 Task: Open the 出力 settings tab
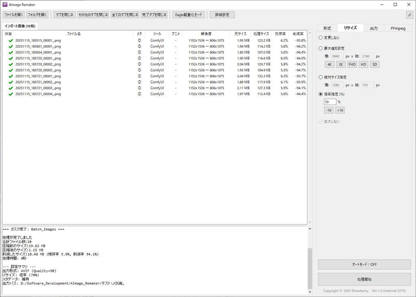coord(373,28)
